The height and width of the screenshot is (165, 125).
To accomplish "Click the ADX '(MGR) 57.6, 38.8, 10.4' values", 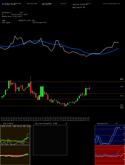I will click(x=26, y=20).
